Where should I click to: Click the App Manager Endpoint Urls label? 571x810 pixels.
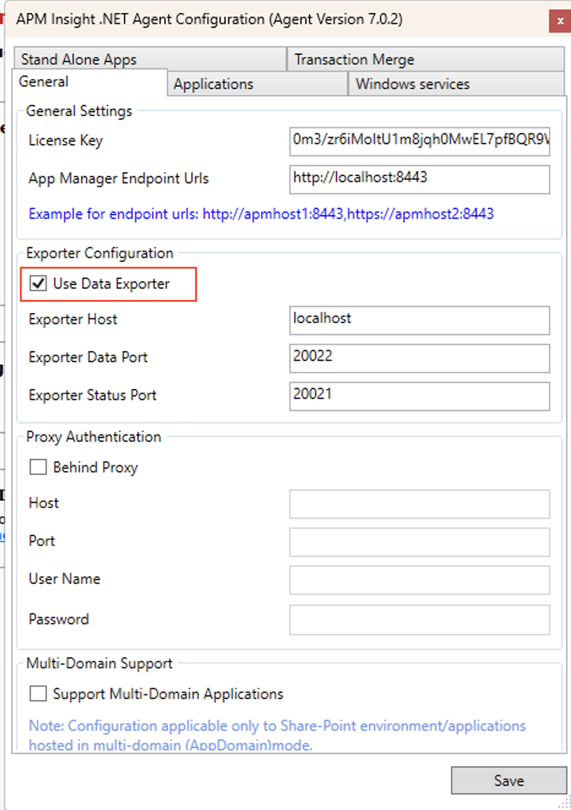[x=118, y=178]
